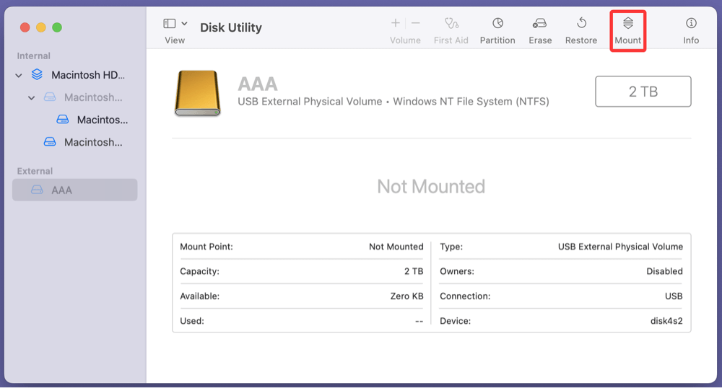Click the Disk Utility window title
The image size is (722, 388).
pos(231,27)
